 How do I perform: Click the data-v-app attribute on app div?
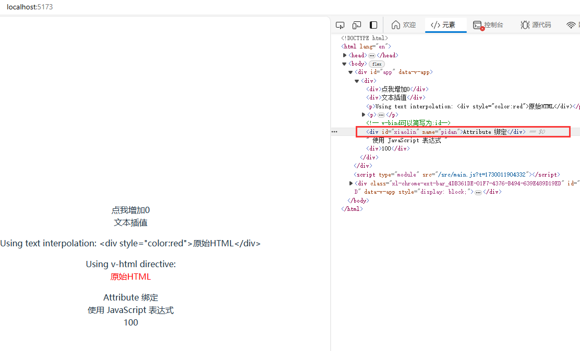point(414,72)
